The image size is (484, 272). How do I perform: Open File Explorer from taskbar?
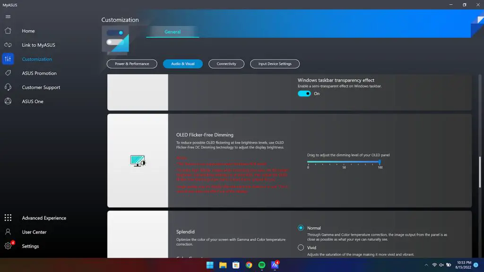(223, 265)
